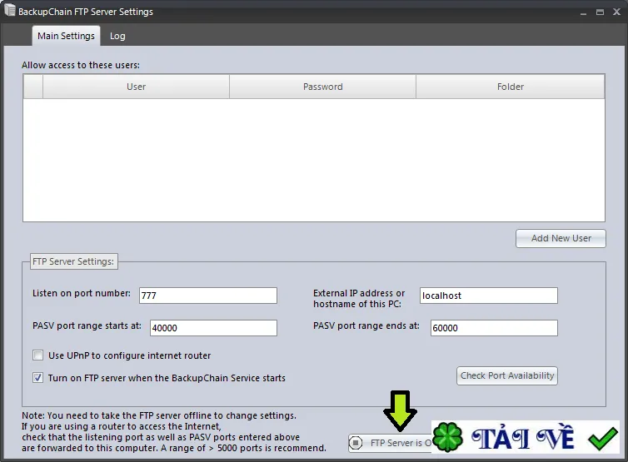This screenshot has height=462, width=628.
Task: Click the 'PASV port range ends at:' label
Action: tap(366, 325)
